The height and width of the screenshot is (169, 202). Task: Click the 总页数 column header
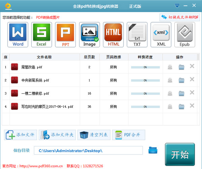[90, 57]
